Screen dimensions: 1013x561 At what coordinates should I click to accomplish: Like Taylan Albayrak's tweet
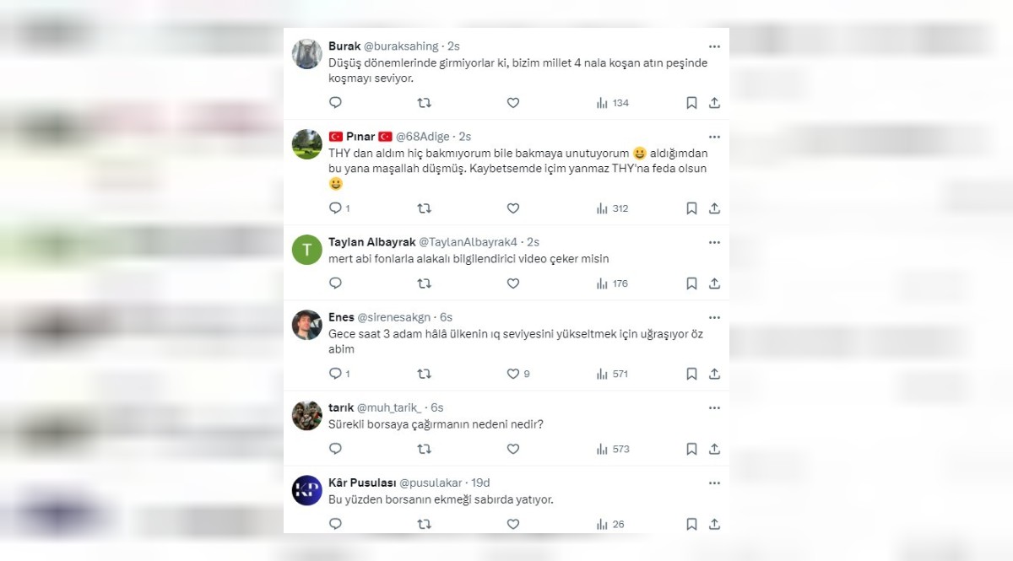coord(513,283)
